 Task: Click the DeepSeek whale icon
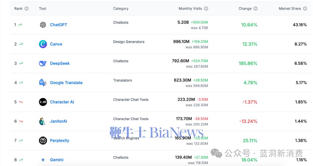click(43, 63)
